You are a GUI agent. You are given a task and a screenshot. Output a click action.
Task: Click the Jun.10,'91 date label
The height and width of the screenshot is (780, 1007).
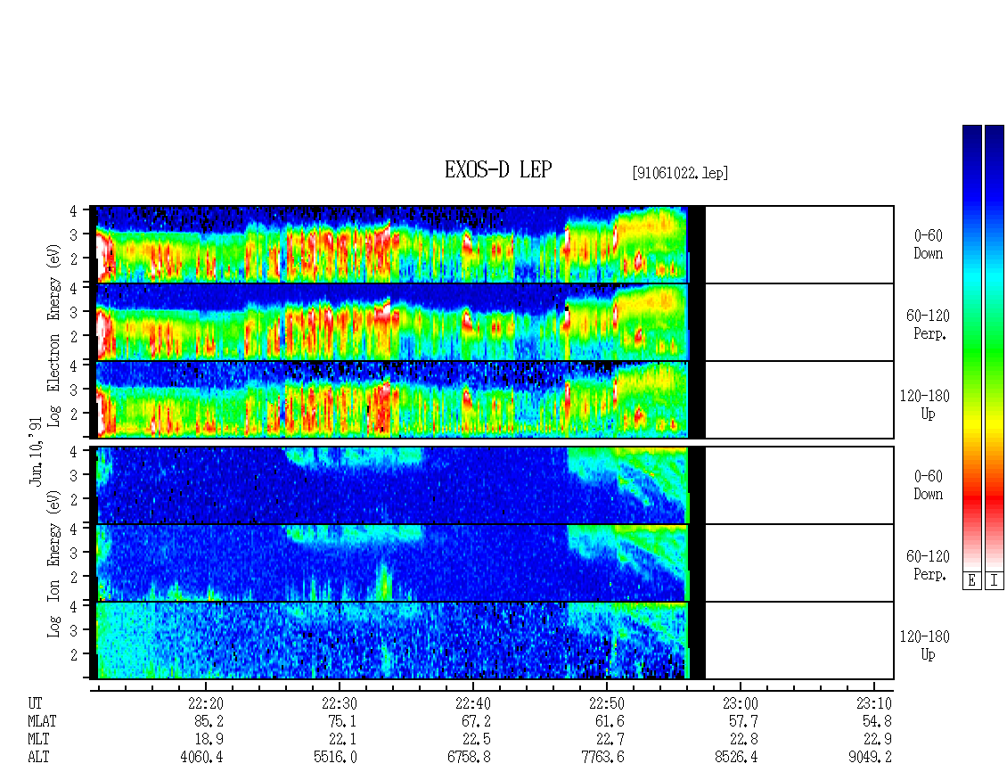point(36,450)
